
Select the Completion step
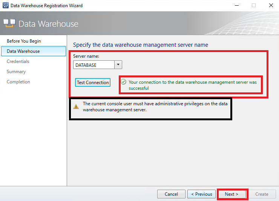click(x=18, y=82)
